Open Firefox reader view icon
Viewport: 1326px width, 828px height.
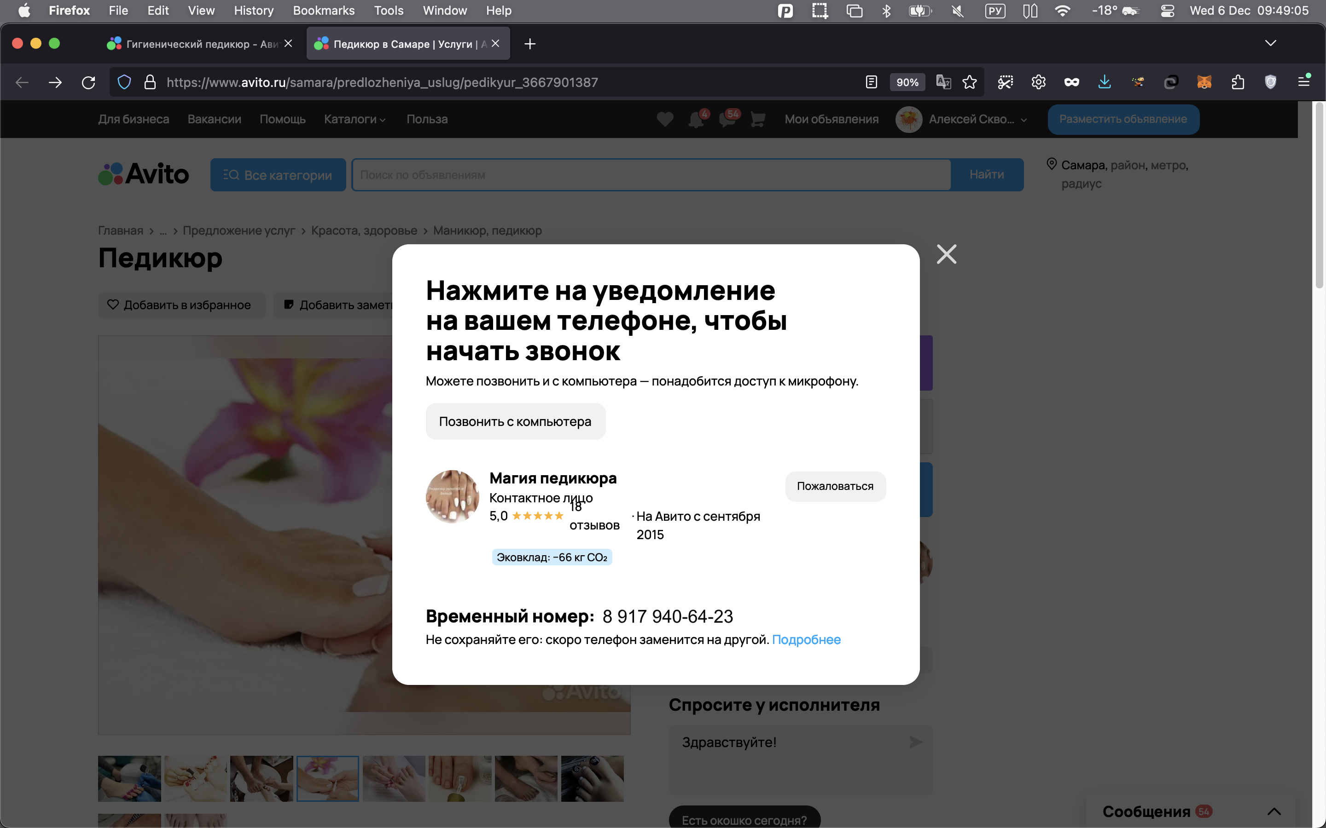[x=871, y=82]
